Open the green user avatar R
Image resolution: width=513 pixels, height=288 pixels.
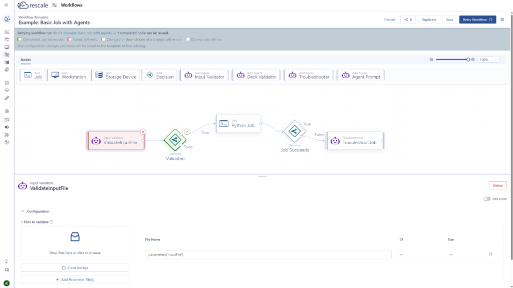tap(7, 283)
